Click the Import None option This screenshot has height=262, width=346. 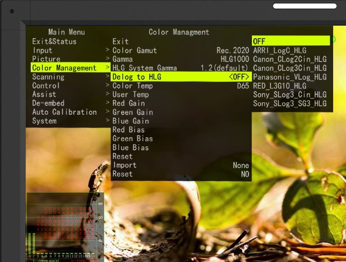point(180,165)
